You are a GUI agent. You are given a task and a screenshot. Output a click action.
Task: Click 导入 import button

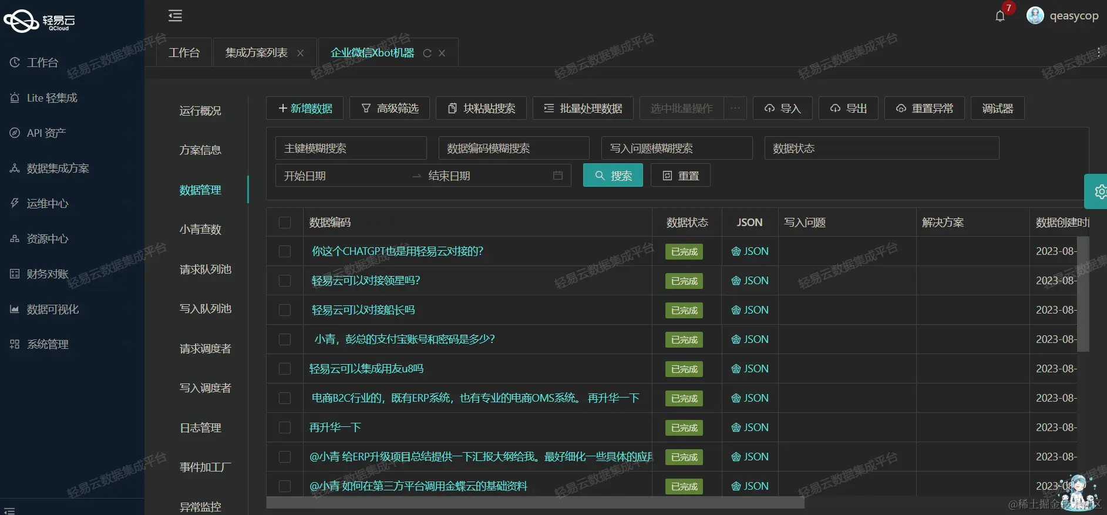tap(783, 108)
